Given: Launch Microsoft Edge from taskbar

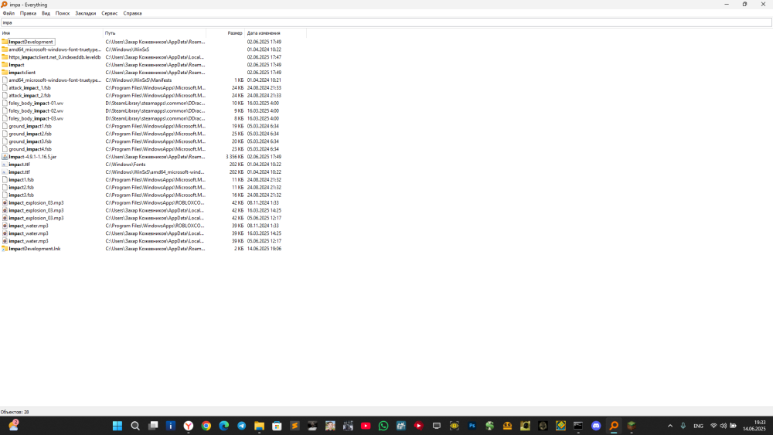Looking at the screenshot, I should [224, 426].
